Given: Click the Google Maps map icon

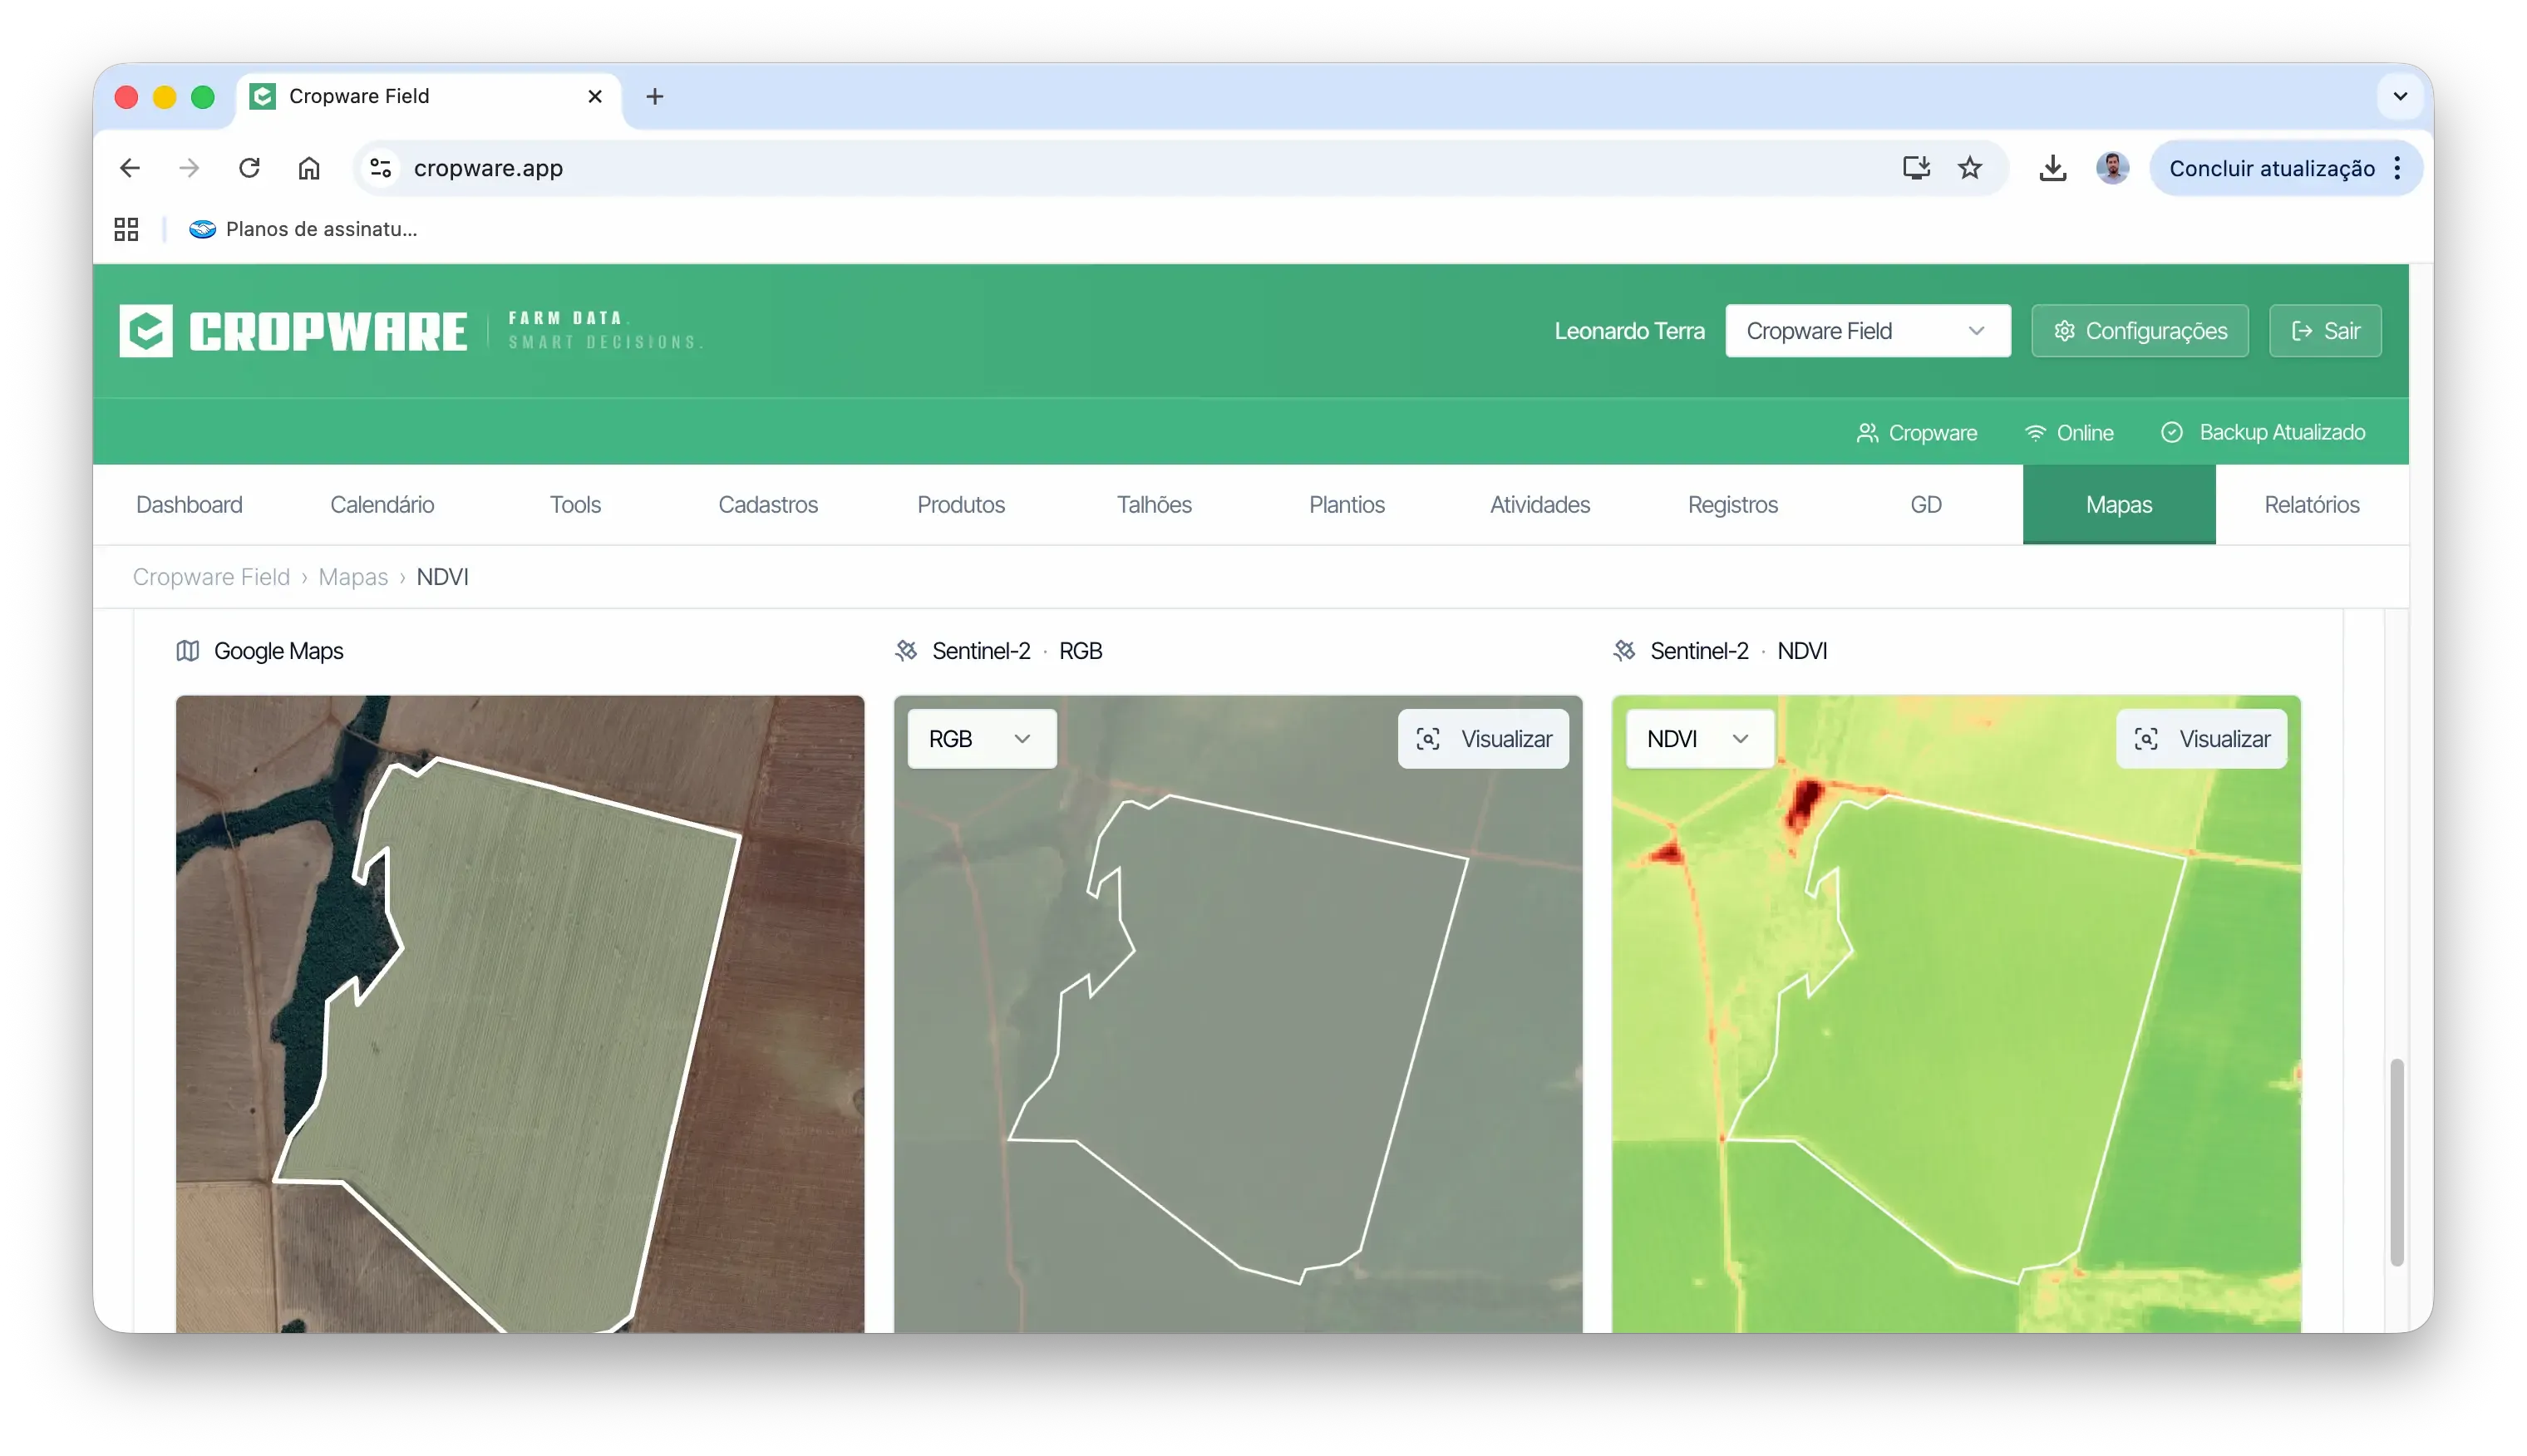Looking at the screenshot, I should point(188,651).
